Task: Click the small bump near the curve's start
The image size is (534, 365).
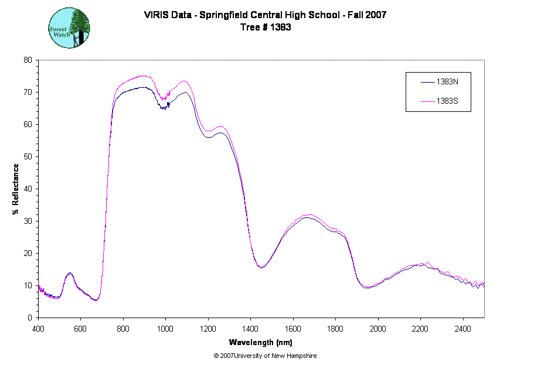Action: (69, 274)
